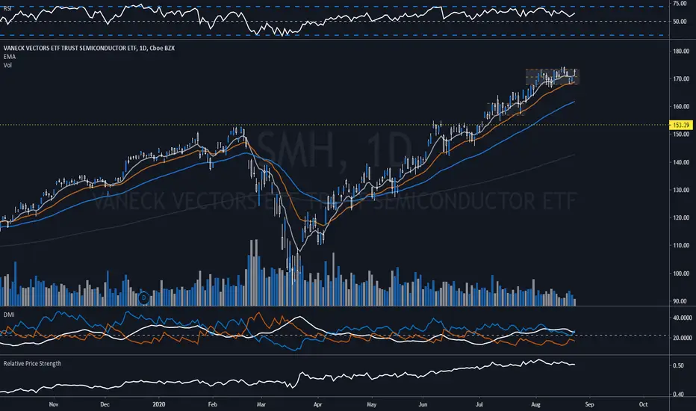The width and height of the screenshot is (696, 411).
Task: Click the yellow 153.39 price label
Action: click(x=681, y=125)
